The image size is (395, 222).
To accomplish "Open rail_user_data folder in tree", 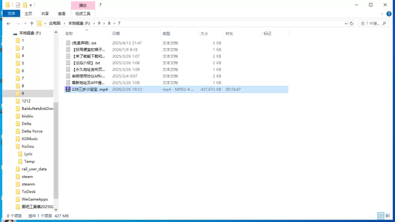I will [34, 169].
